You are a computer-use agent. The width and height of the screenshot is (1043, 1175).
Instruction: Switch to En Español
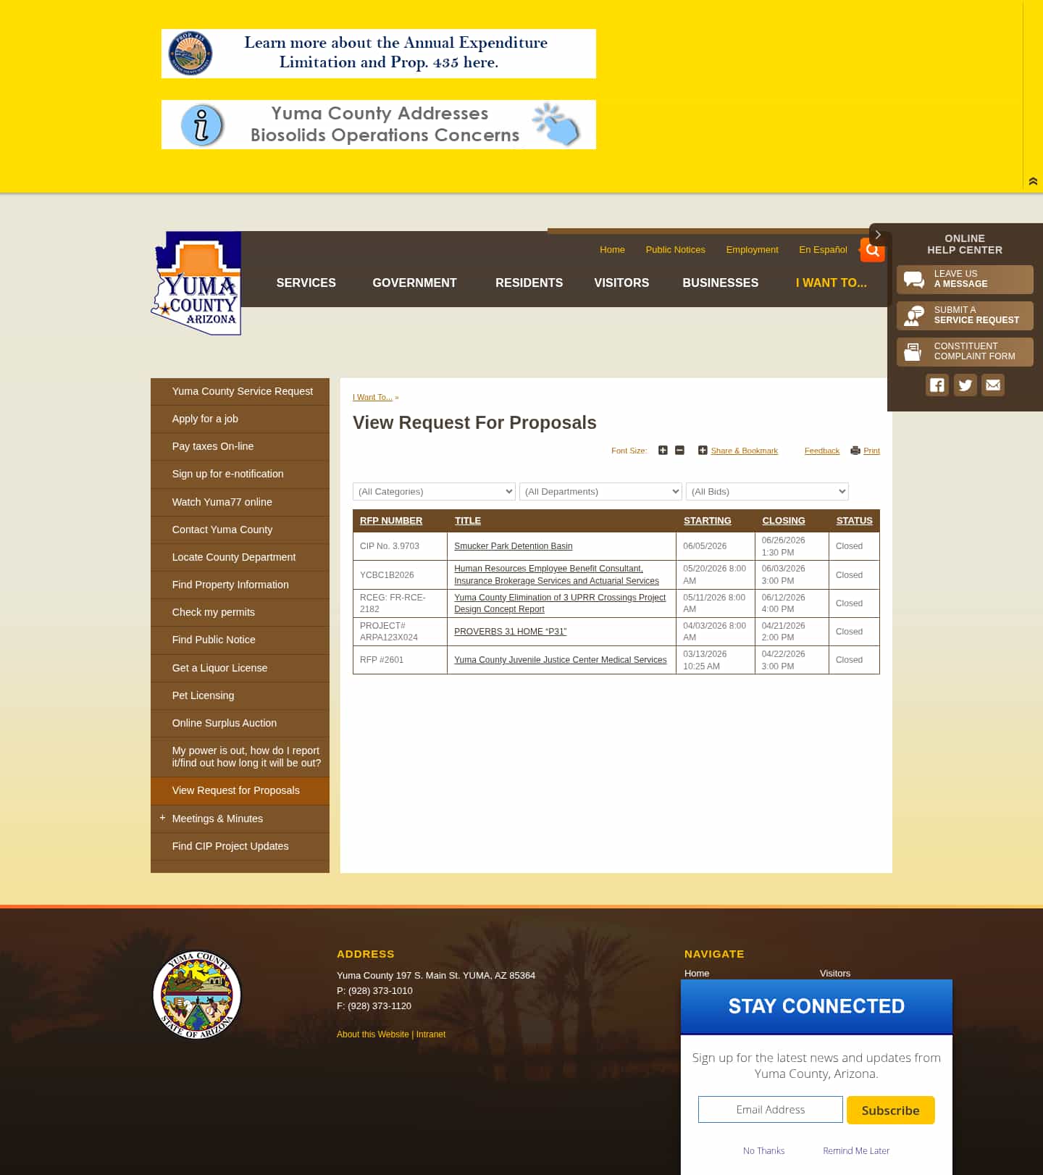(x=823, y=250)
